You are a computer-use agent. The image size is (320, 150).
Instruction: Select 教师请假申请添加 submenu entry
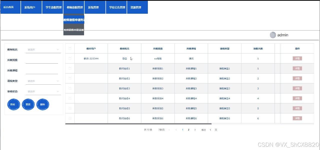pos(74,30)
